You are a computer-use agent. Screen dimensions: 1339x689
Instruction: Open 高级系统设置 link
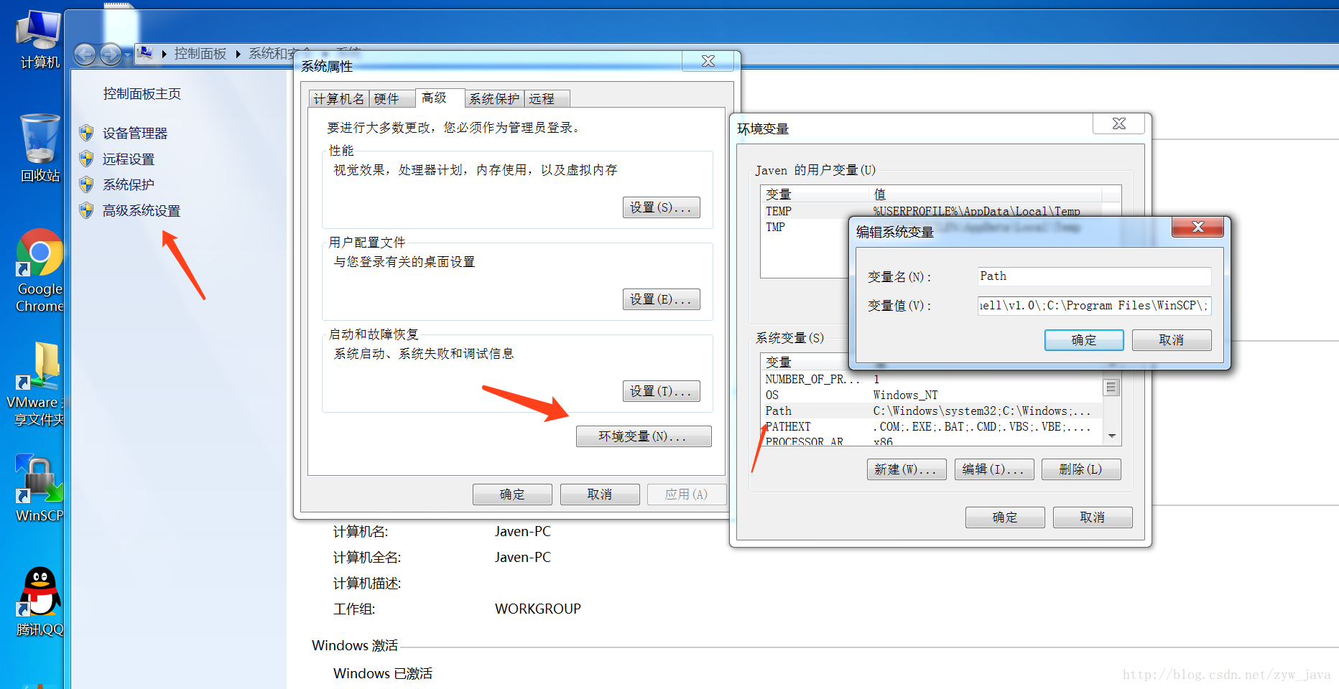tap(142, 210)
